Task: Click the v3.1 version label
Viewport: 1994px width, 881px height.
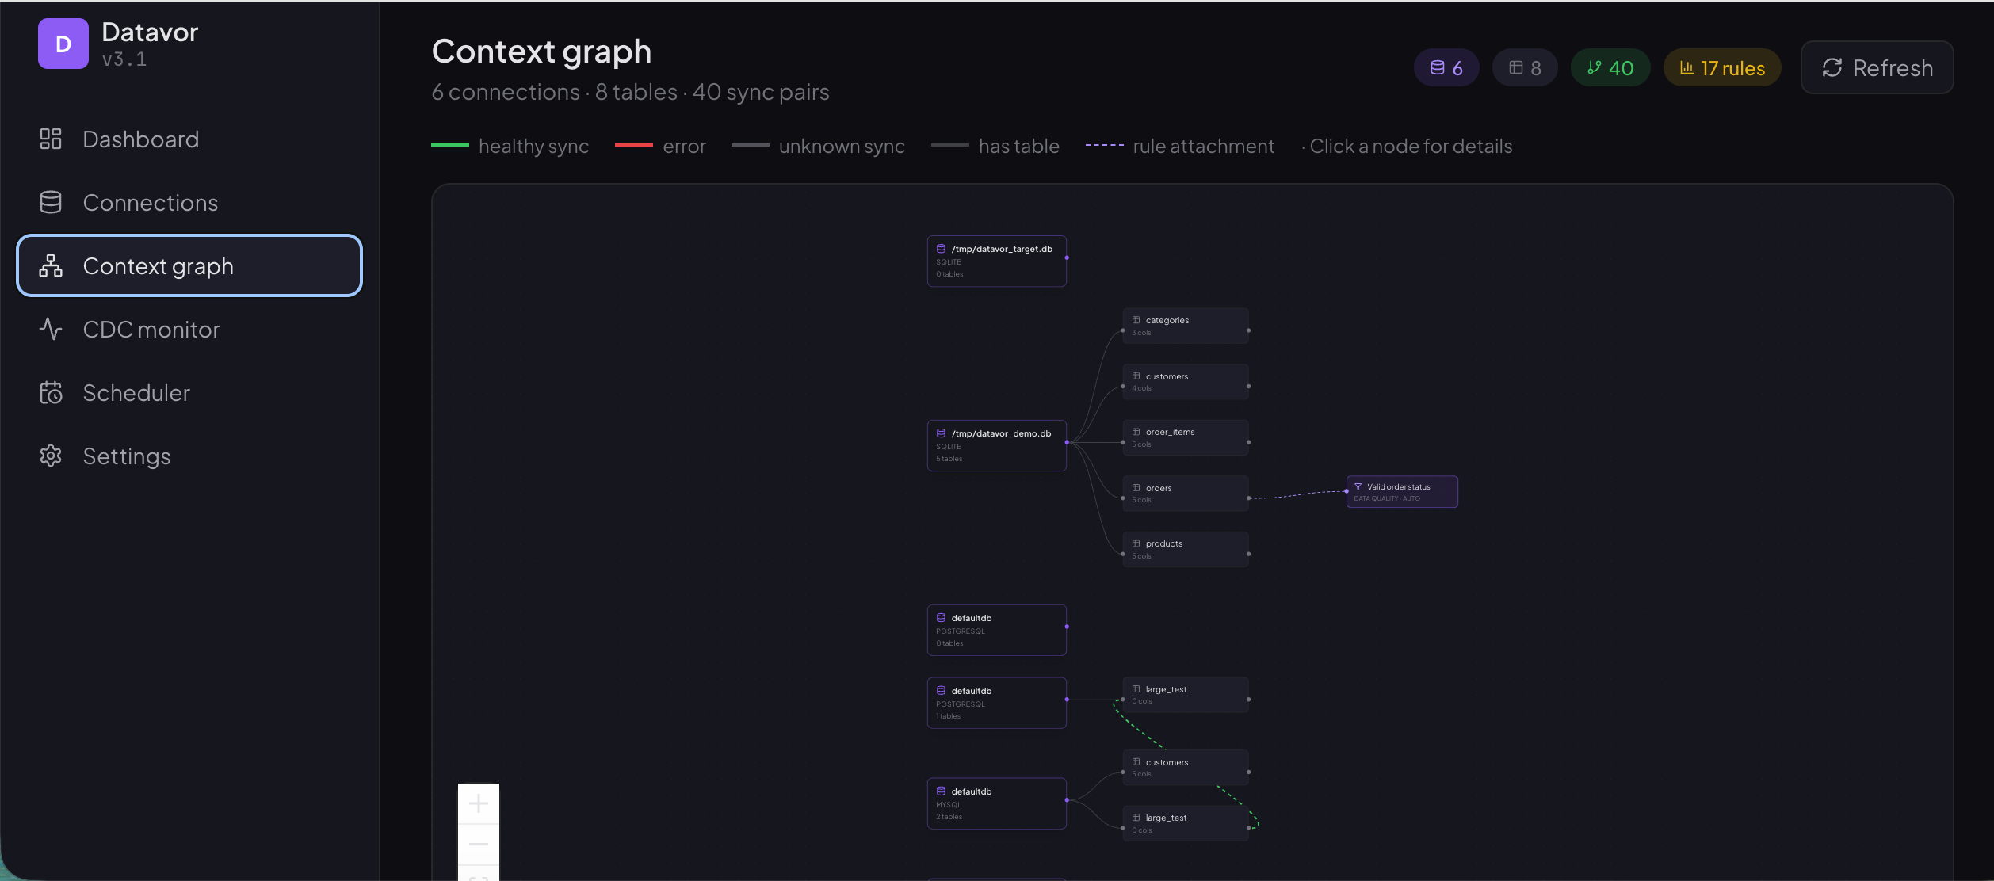Action: click(124, 59)
